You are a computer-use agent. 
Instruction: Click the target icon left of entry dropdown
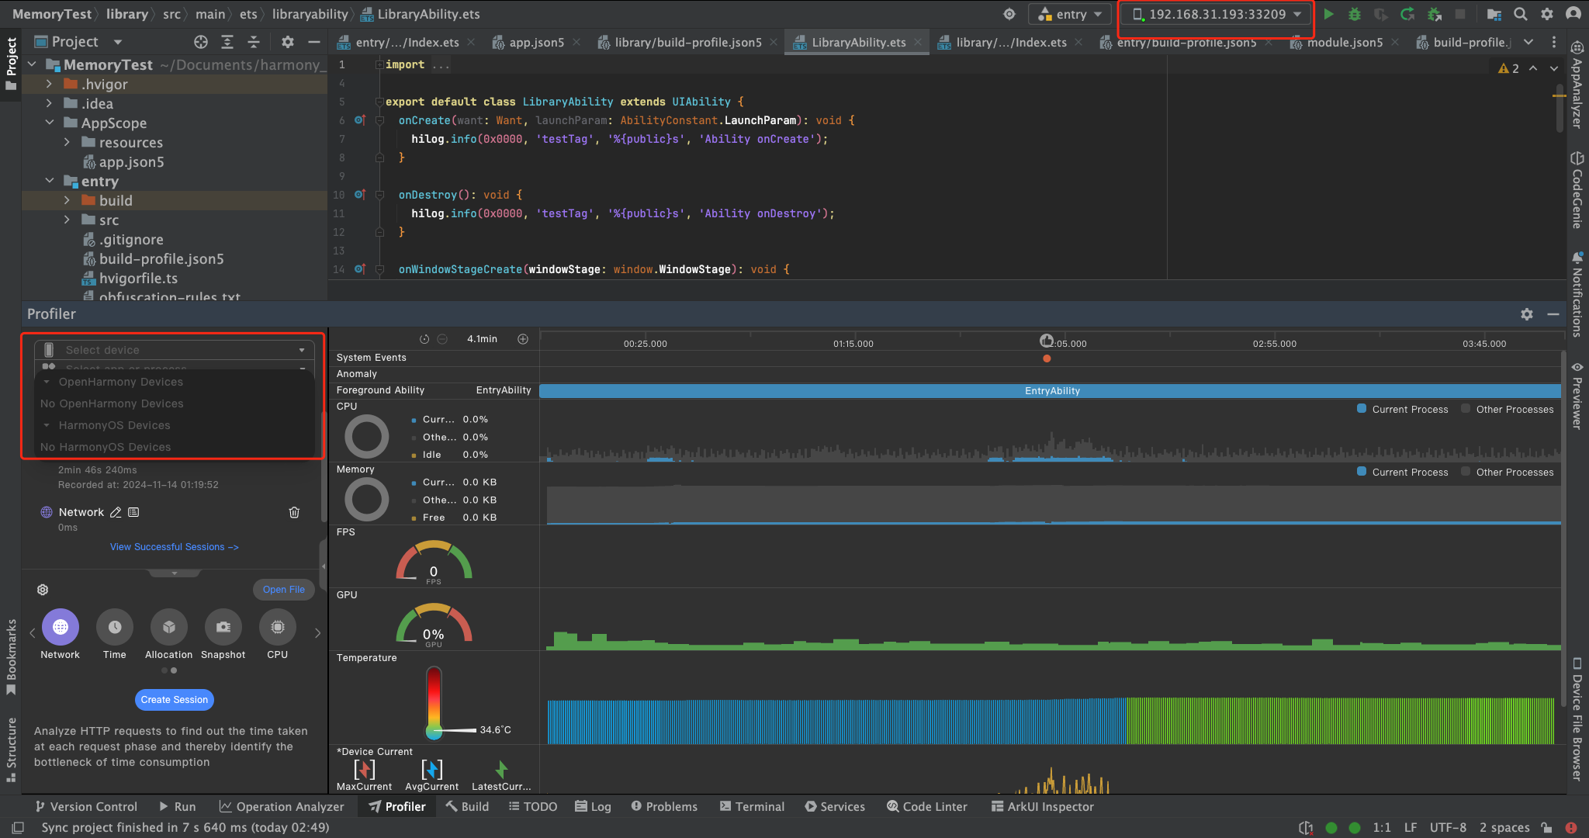1009,14
